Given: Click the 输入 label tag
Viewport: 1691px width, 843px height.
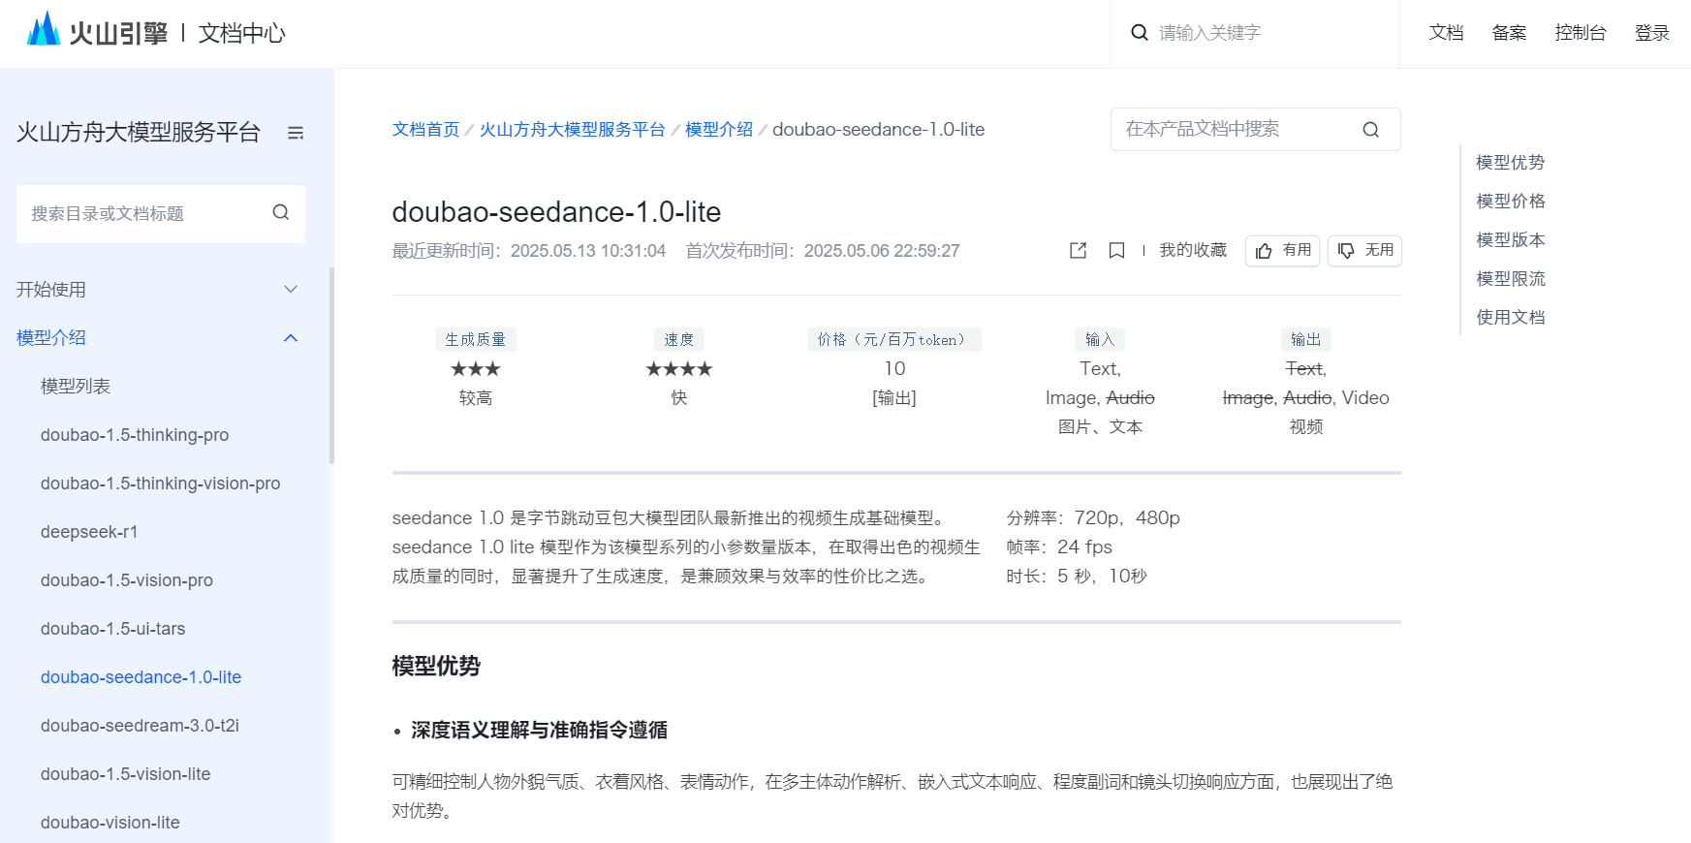Looking at the screenshot, I should [x=1100, y=339].
